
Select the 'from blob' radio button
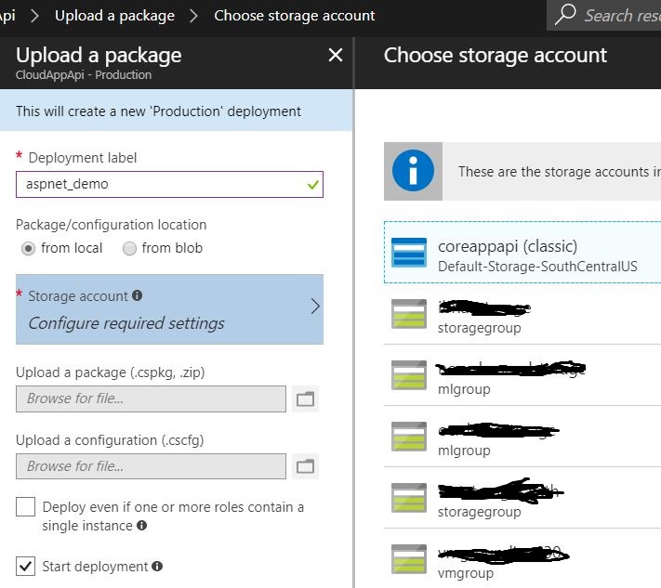[130, 248]
